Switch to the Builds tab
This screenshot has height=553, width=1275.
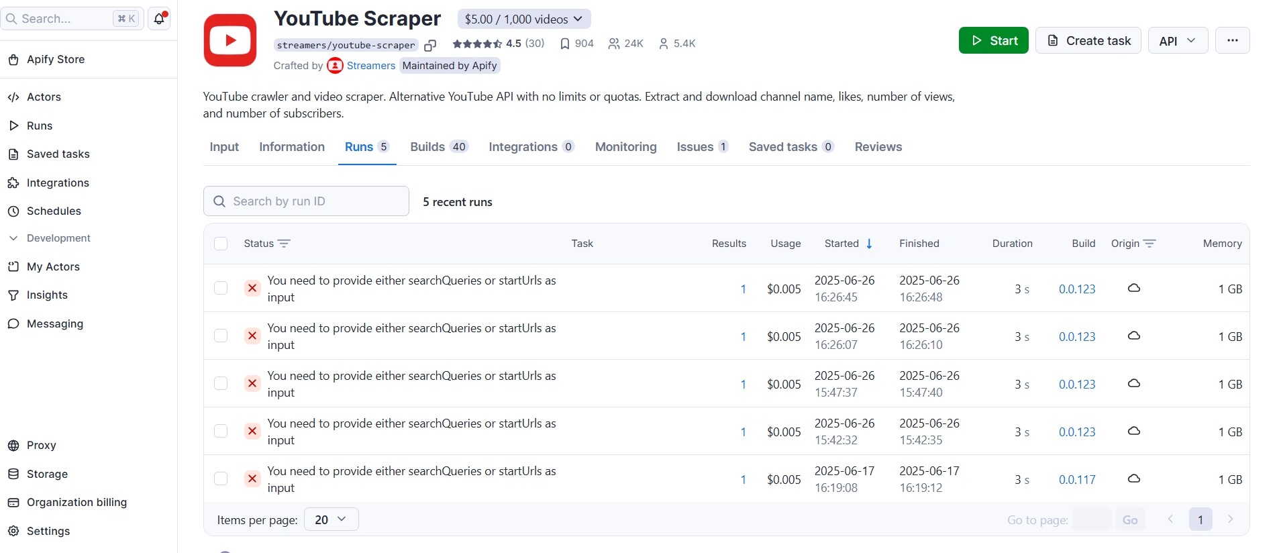pyautogui.click(x=439, y=147)
